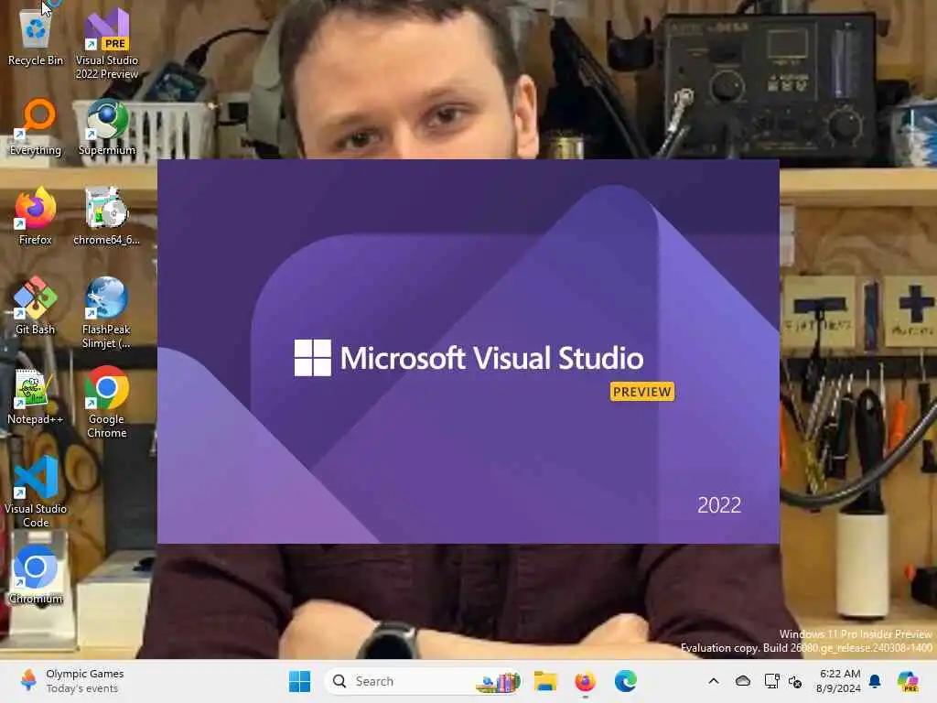Select Visual Studio 2022 Preview desktop shortcut
Viewport: 937px width, 703px height.
click(x=107, y=43)
